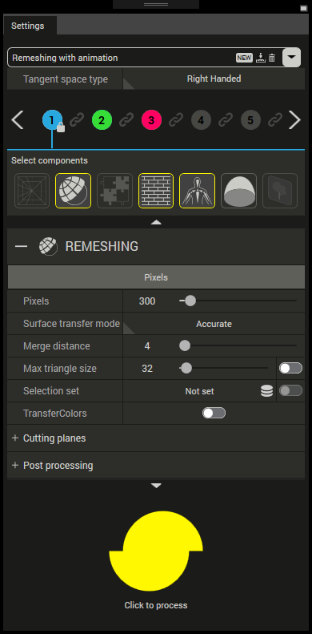Image resolution: width=312 pixels, height=634 pixels.
Task: Select the Remeshing component icon
Action: (x=73, y=191)
